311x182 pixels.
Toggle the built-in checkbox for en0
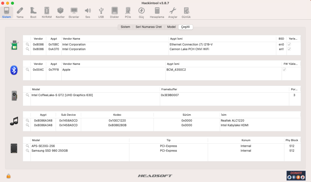tap(289, 44)
